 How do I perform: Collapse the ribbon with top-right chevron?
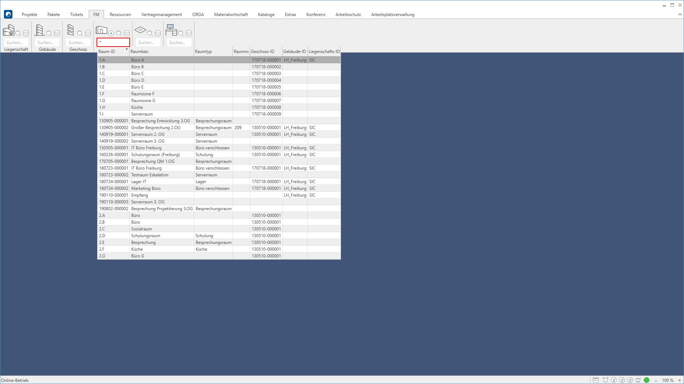point(680,15)
